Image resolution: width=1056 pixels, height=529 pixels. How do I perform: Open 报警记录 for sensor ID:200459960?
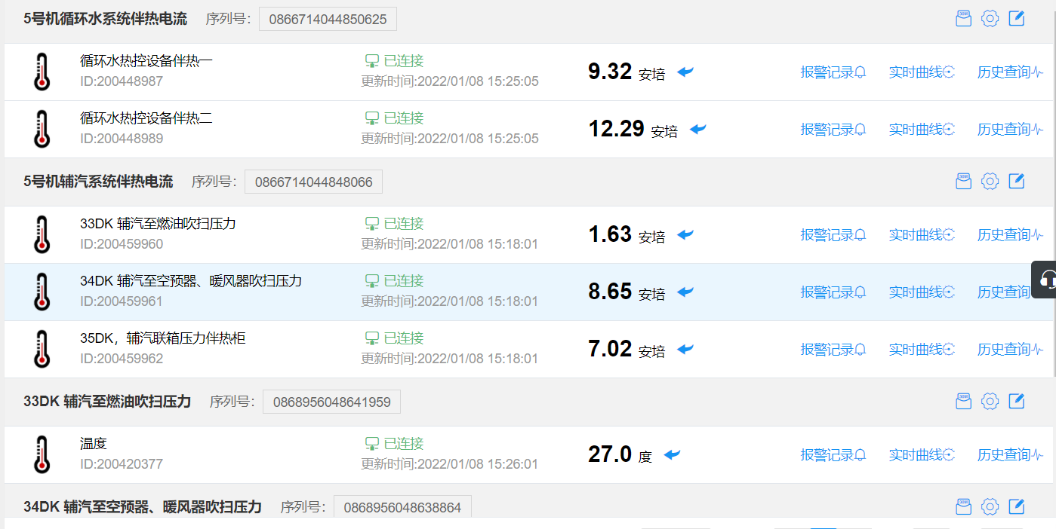click(833, 235)
